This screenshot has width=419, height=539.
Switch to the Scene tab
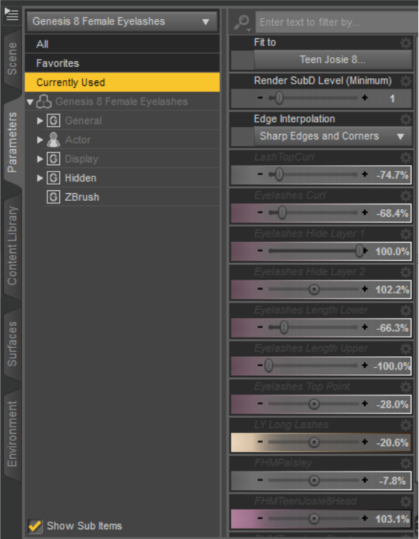coord(12,59)
